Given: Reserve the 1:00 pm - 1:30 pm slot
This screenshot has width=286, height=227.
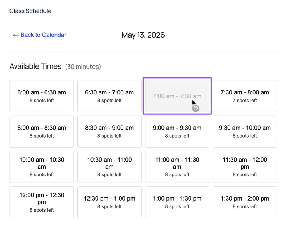Looking at the screenshot, I should [177, 202].
